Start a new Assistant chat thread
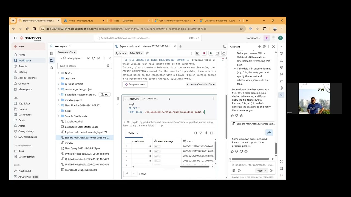The image size is (351, 197). tap(259, 47)
